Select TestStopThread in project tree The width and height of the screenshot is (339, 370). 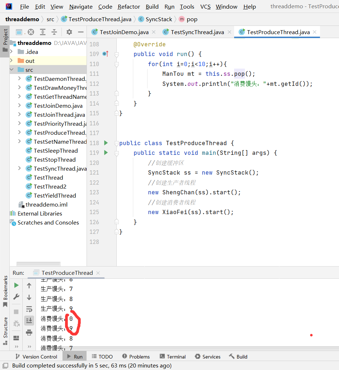[55, 159]
